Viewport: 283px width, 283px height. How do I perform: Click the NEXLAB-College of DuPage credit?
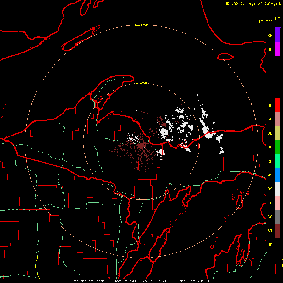(x=252, y=3)
